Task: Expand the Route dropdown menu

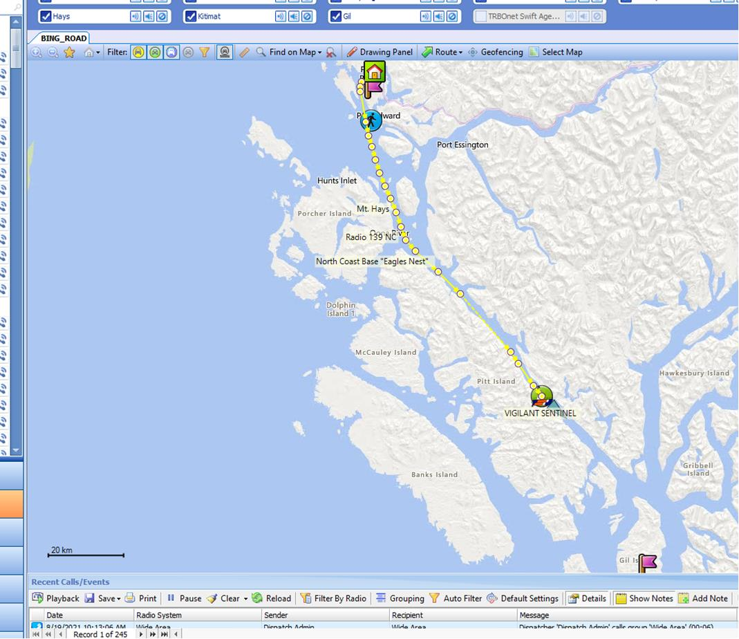Action: tap(460, 53)
